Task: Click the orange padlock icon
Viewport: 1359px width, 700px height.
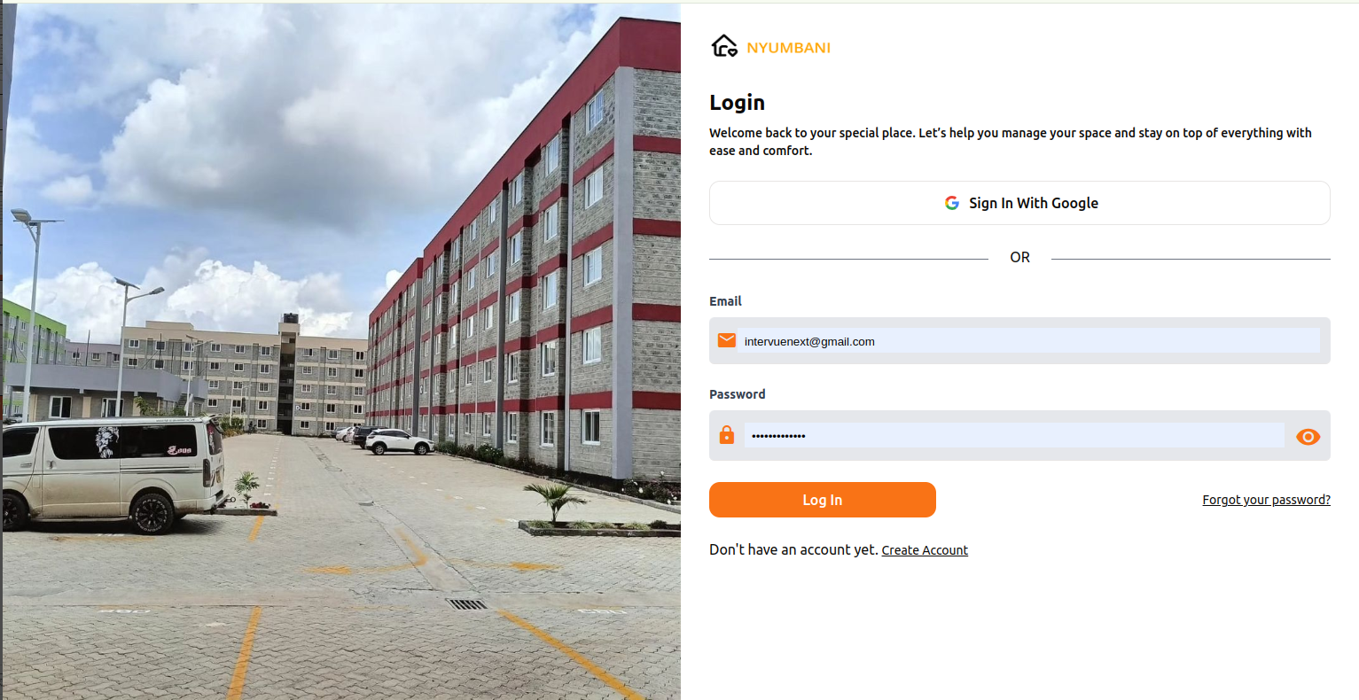Action: point(727,435)
